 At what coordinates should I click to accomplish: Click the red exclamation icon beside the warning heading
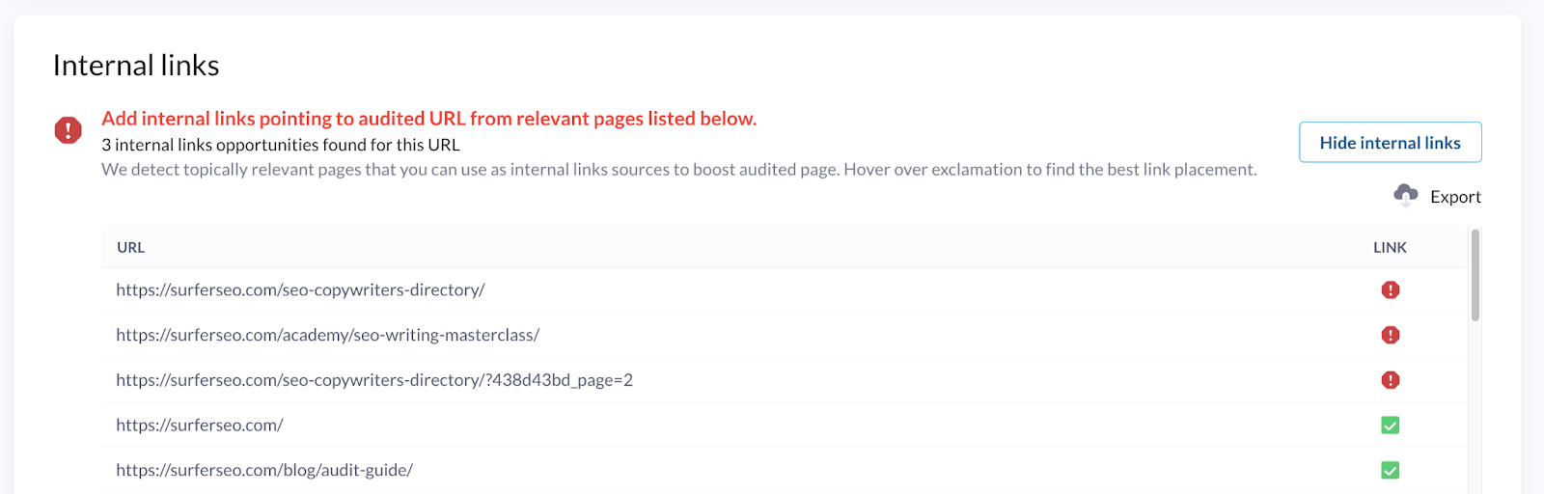coord(68,130)
